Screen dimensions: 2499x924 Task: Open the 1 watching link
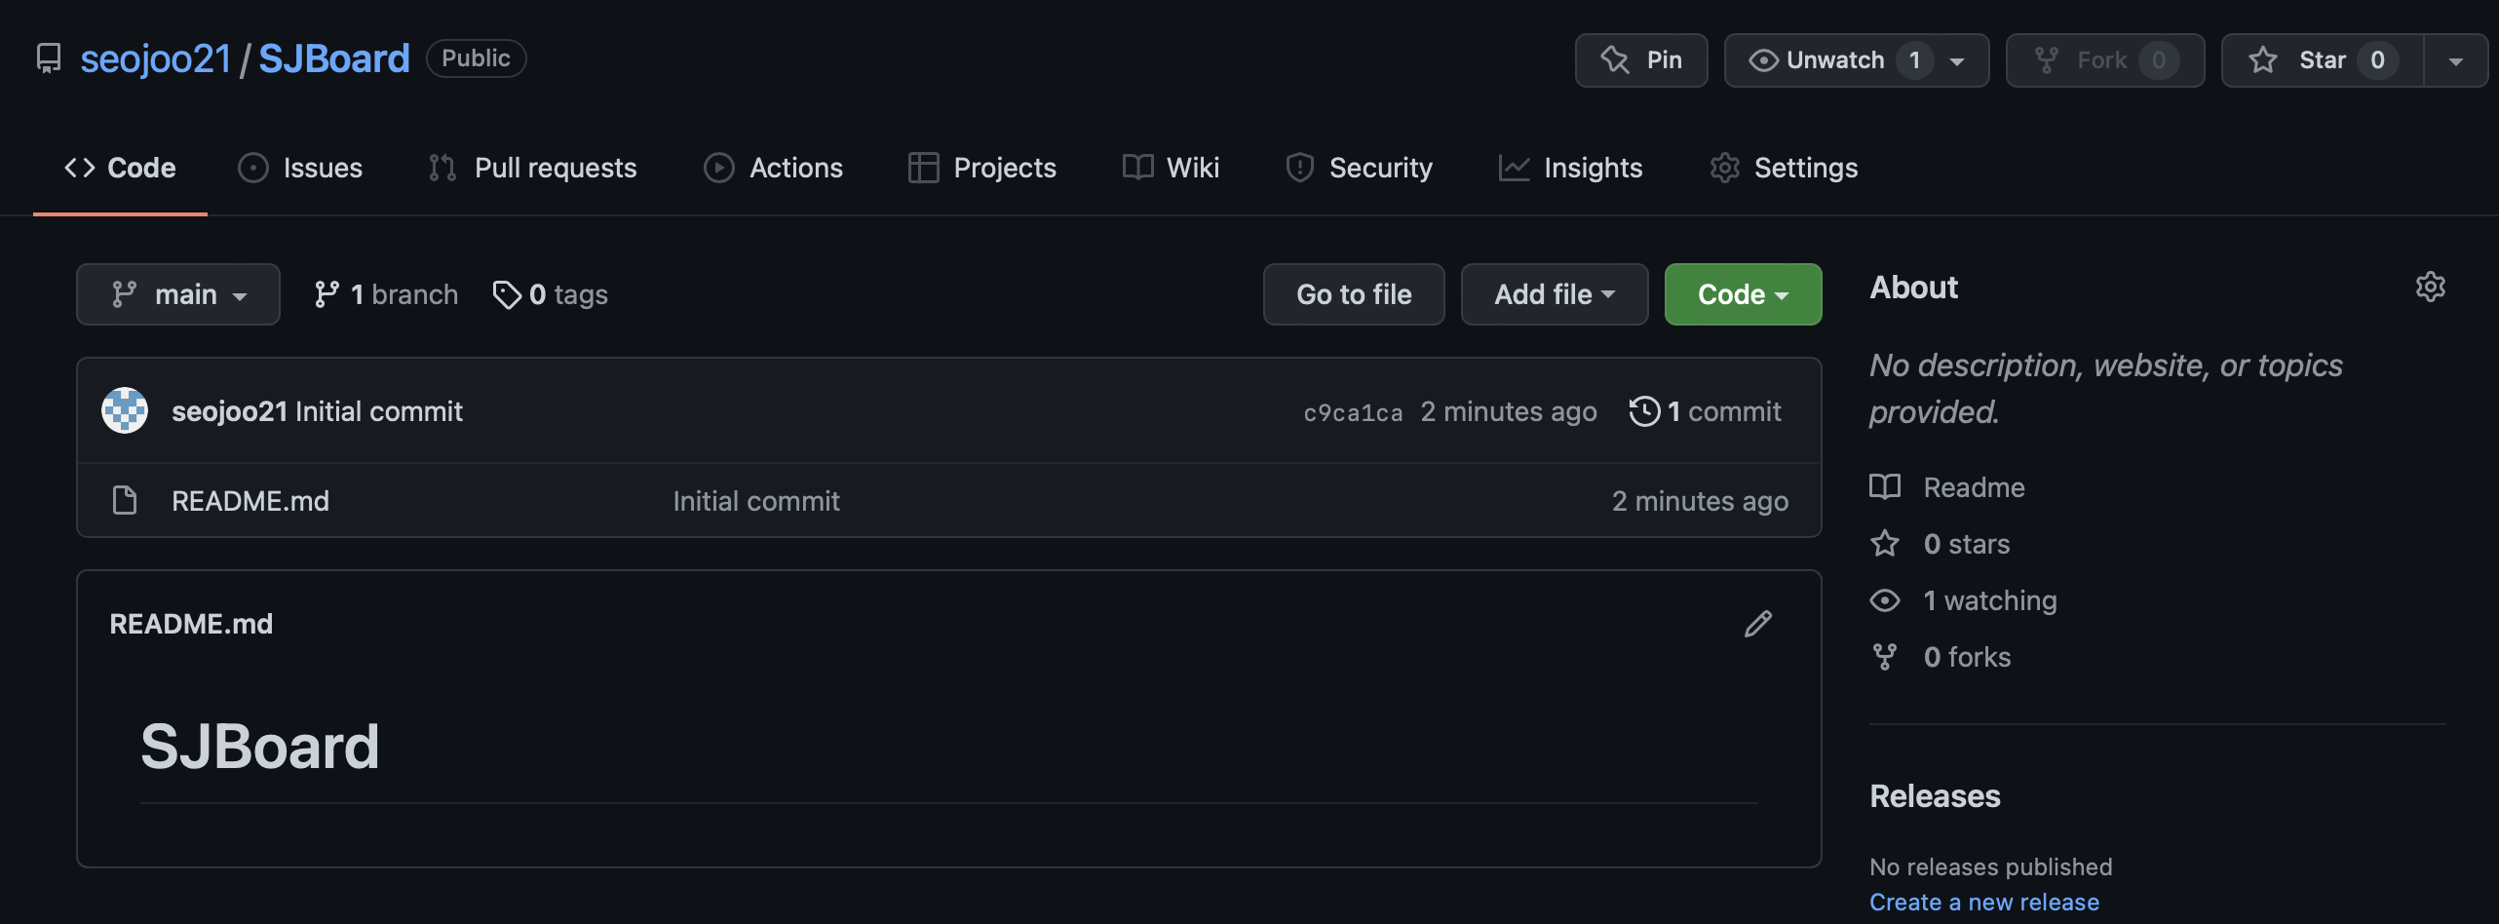click(x=1990, y=600)
